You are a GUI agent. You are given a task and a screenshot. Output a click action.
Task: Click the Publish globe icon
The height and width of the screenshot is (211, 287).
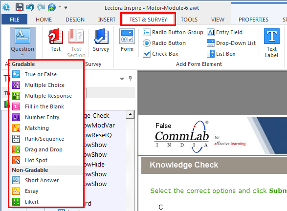(x=52, y=7)
